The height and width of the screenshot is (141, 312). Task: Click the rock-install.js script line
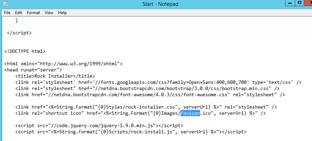(x=131, y=132)
